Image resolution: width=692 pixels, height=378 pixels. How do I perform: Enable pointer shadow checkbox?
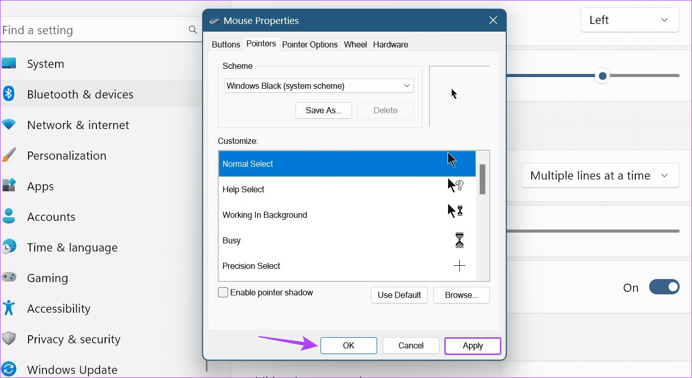[223, 292]
